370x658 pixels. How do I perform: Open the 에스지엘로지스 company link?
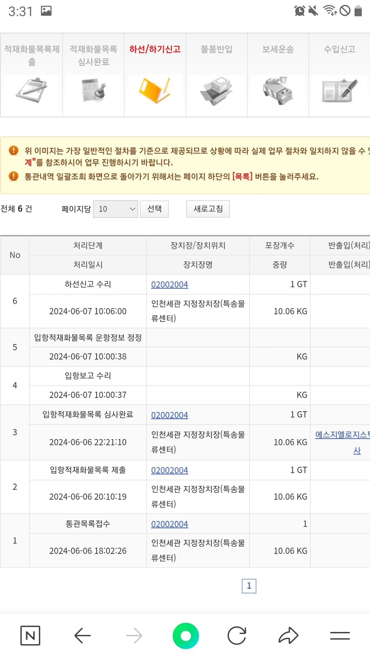coord(342,442)
